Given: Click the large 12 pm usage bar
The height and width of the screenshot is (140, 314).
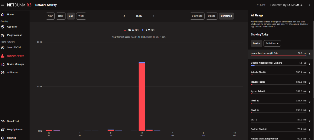Looking at the screenshot, I should (x=142, y=96).
